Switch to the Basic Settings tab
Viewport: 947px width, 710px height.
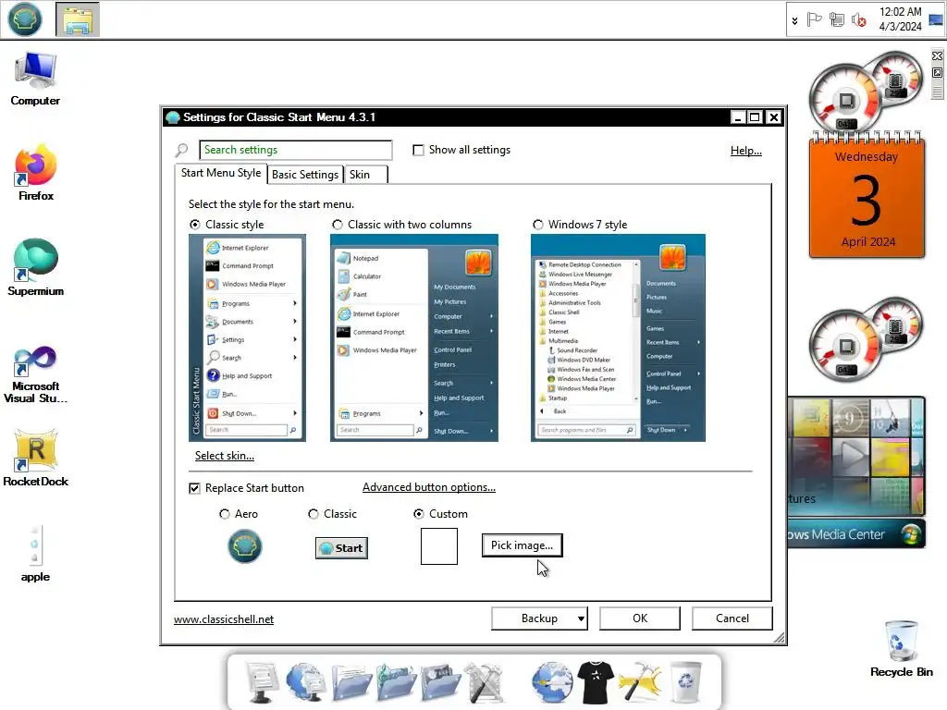click(305, 175)
